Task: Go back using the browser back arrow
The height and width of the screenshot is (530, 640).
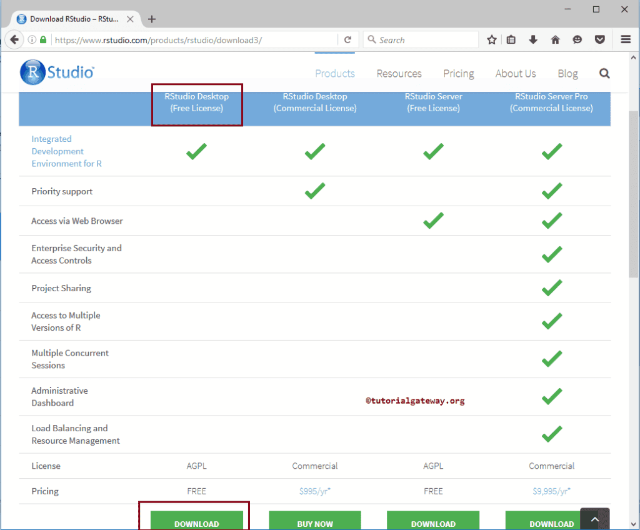Action: coord(14,39)
